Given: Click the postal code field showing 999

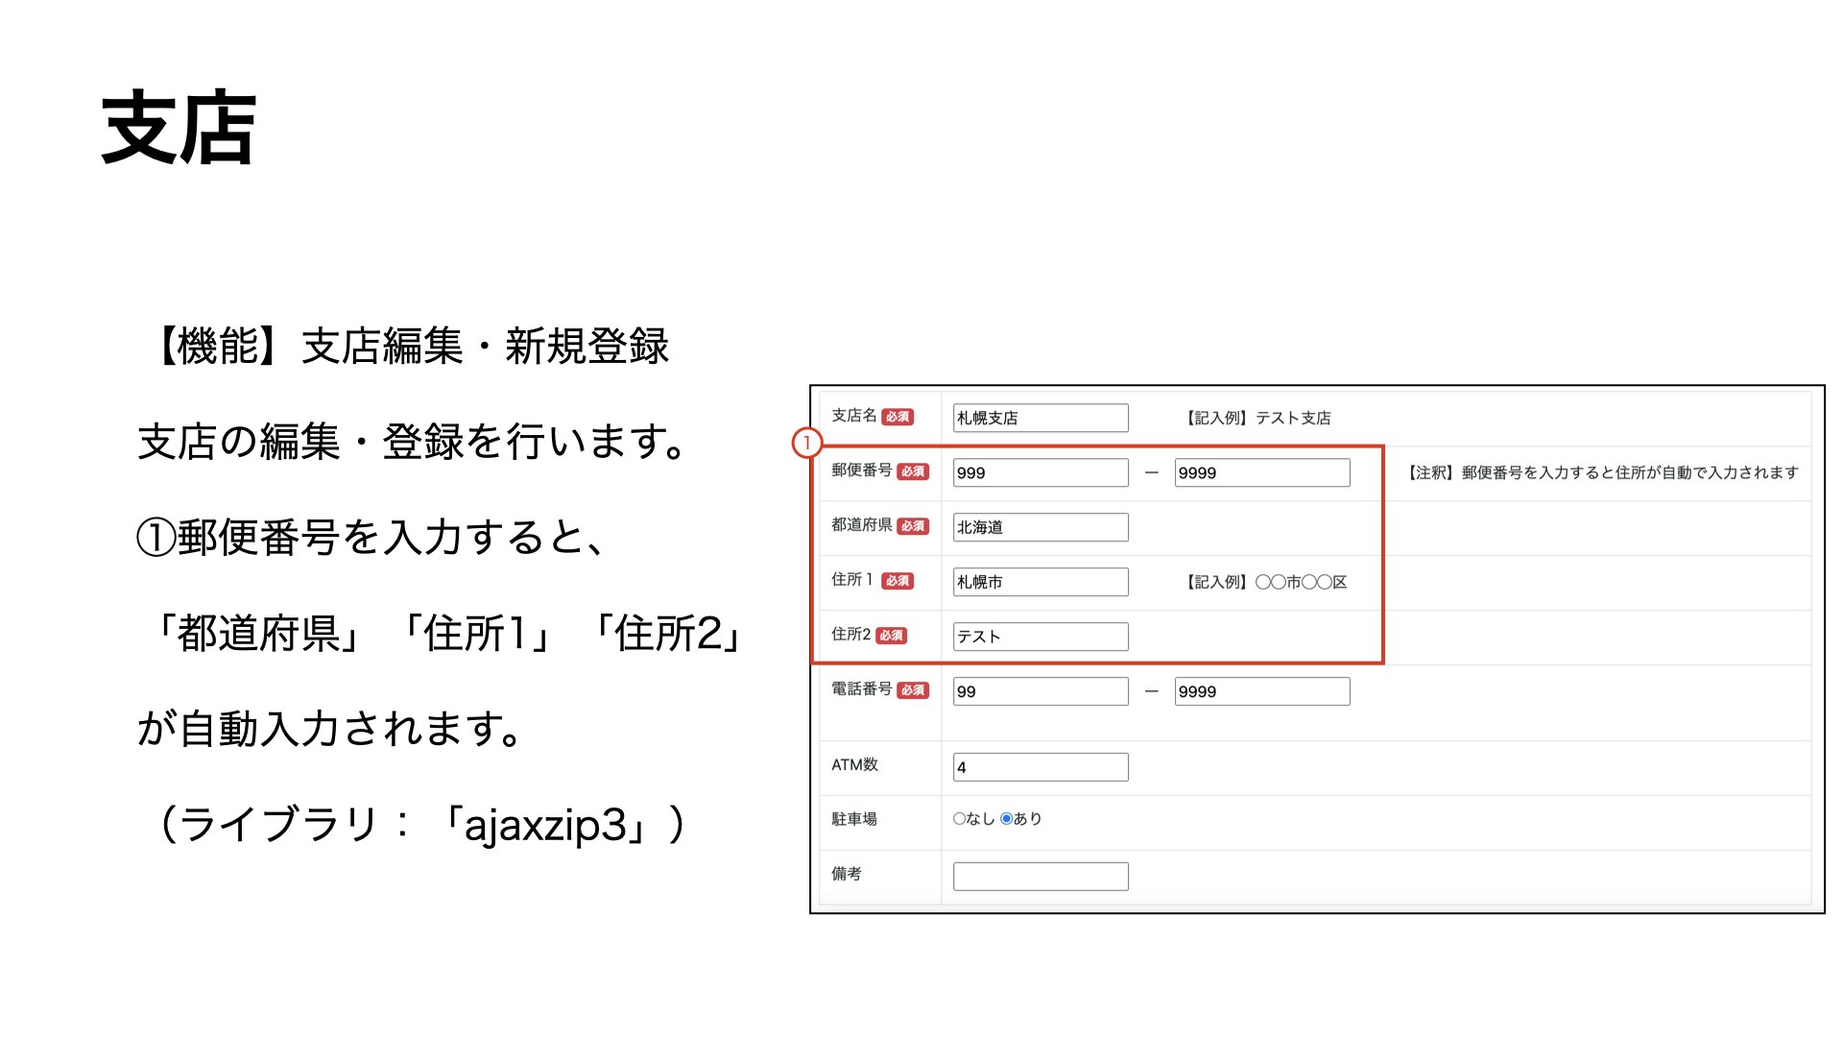Looking at the screenshot, I should tap(1039, 471).
